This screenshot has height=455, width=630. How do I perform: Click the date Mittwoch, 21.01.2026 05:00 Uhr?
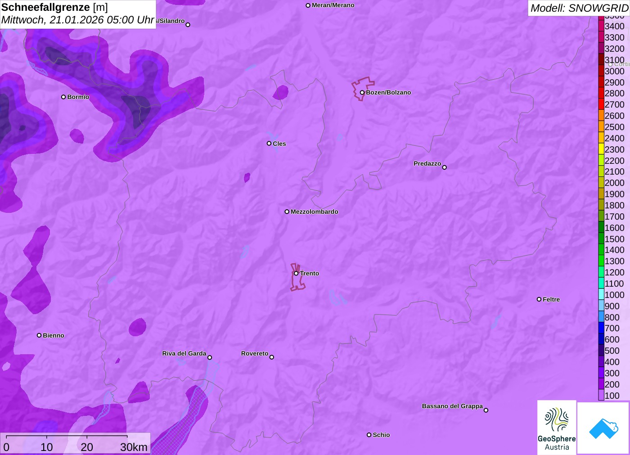(x=78, y=20)
